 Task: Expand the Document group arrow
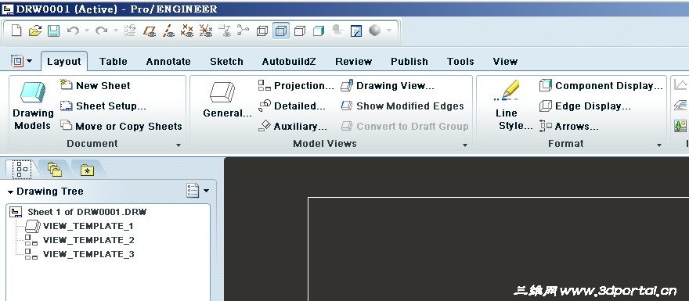point(179,145)
